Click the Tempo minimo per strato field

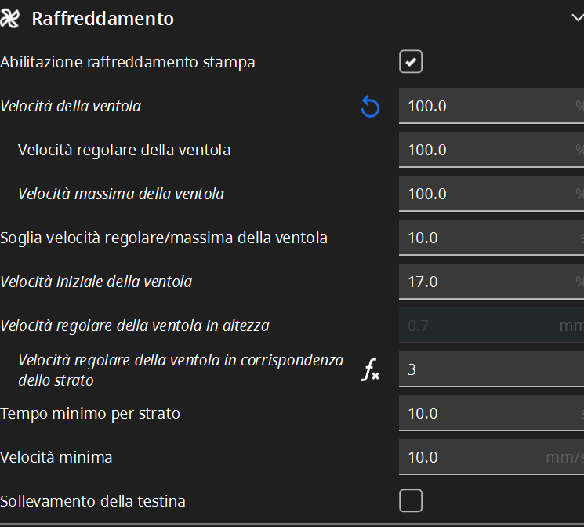(x=486, y=413)
